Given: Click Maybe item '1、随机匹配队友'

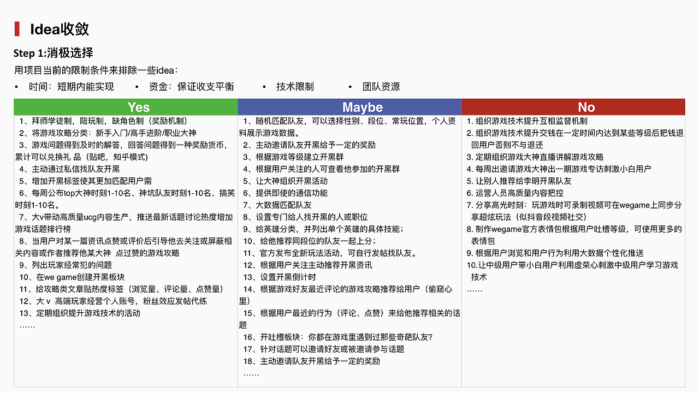Looking at the screenshot, I should coord(348,127).
